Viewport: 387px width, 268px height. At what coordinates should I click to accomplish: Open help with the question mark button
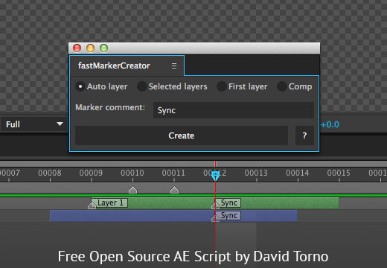(x=304, y=135)
